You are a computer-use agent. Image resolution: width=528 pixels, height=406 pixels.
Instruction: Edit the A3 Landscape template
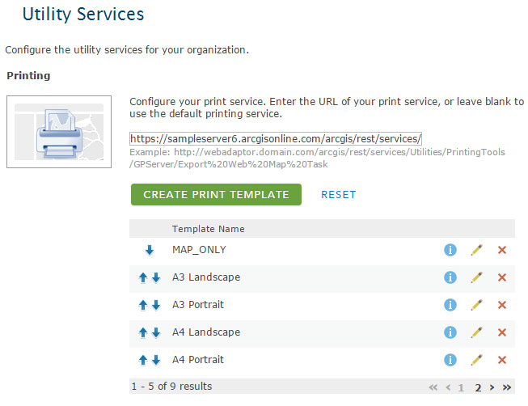tap(476, 278)
